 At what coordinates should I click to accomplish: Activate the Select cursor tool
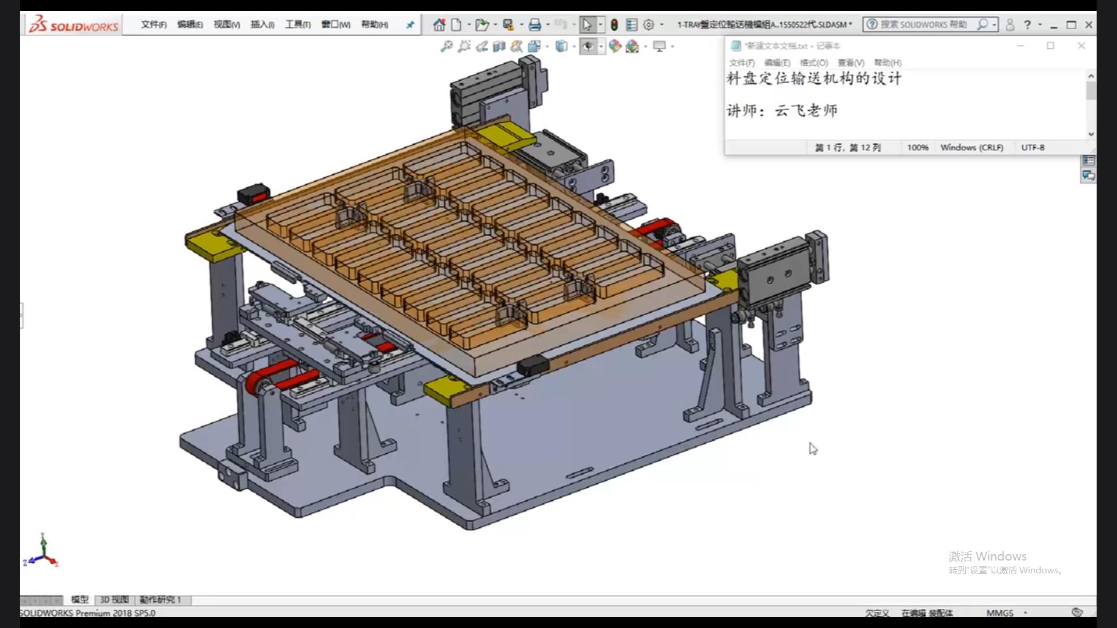click(587, 24)
